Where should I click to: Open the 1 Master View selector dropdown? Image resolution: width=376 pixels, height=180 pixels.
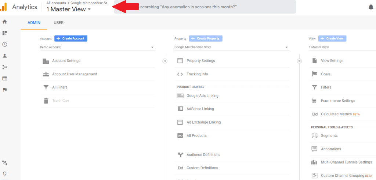tap(69, 9)
